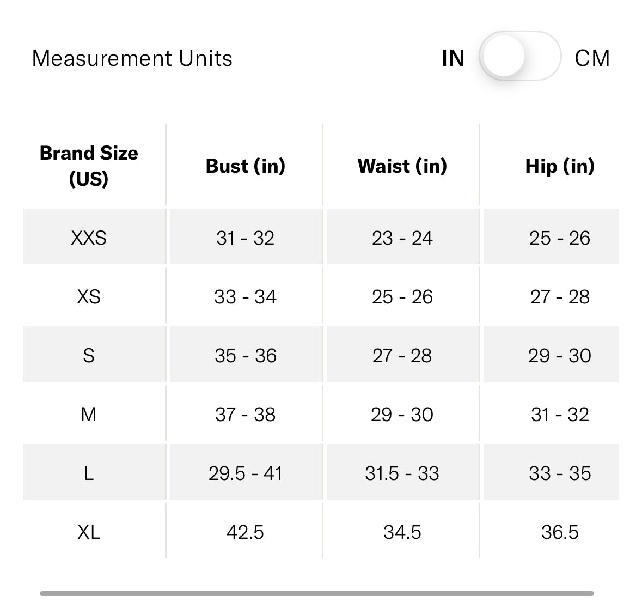Click the horizontal scrollbar below the table
Viewport: 642px width, 608px height.
tap(316, 593)
